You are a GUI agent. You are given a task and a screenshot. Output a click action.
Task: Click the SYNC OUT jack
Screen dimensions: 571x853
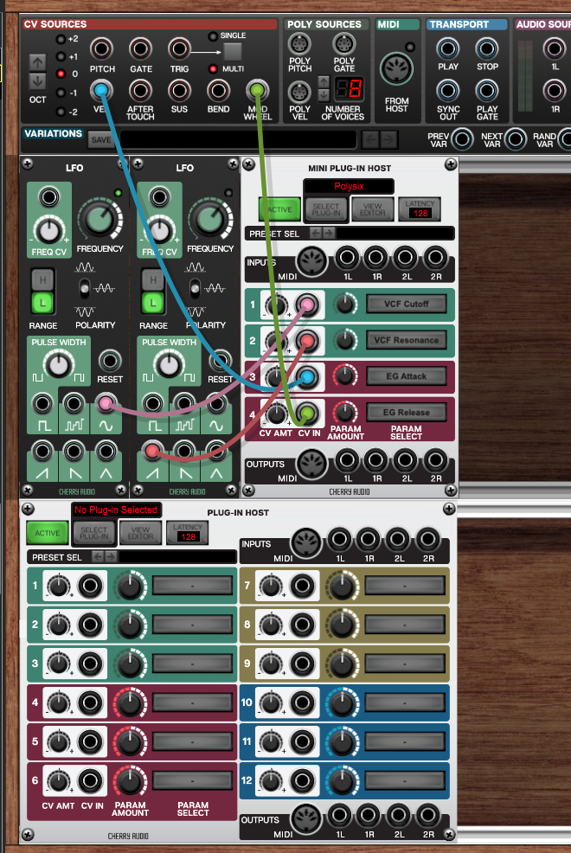pos(447,90)
